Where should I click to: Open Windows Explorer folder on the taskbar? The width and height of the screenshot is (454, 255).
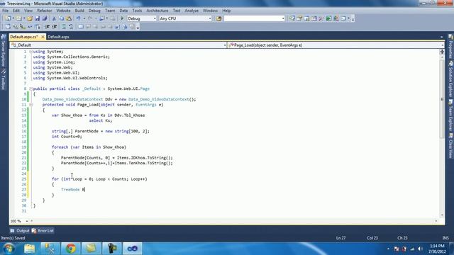[29, 249]
